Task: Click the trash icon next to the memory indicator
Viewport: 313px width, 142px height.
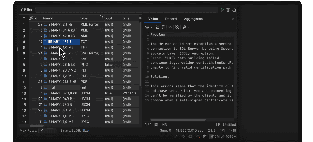Action: 205,136
